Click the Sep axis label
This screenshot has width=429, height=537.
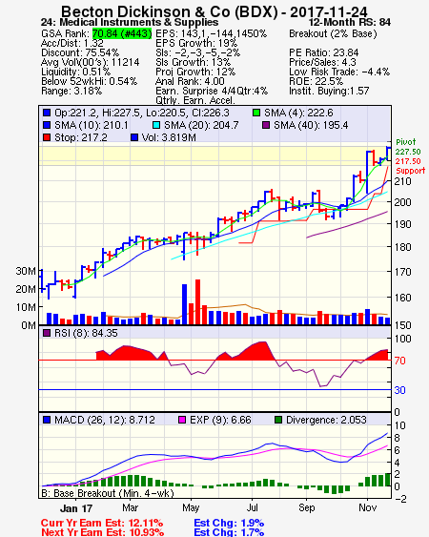[306, 507]
